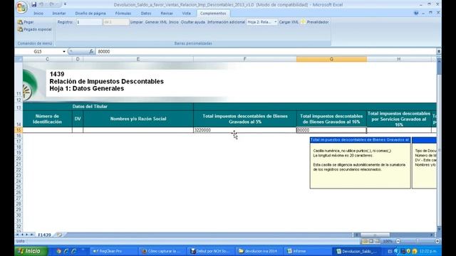Open the Fórmulas ribbon tab
The height and width of the screenshot is (256, 456).
[x=123, y=14]
